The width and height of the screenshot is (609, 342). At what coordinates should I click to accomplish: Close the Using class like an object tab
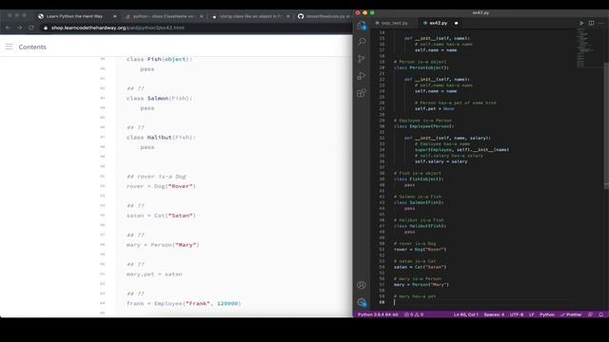(287, 16)
